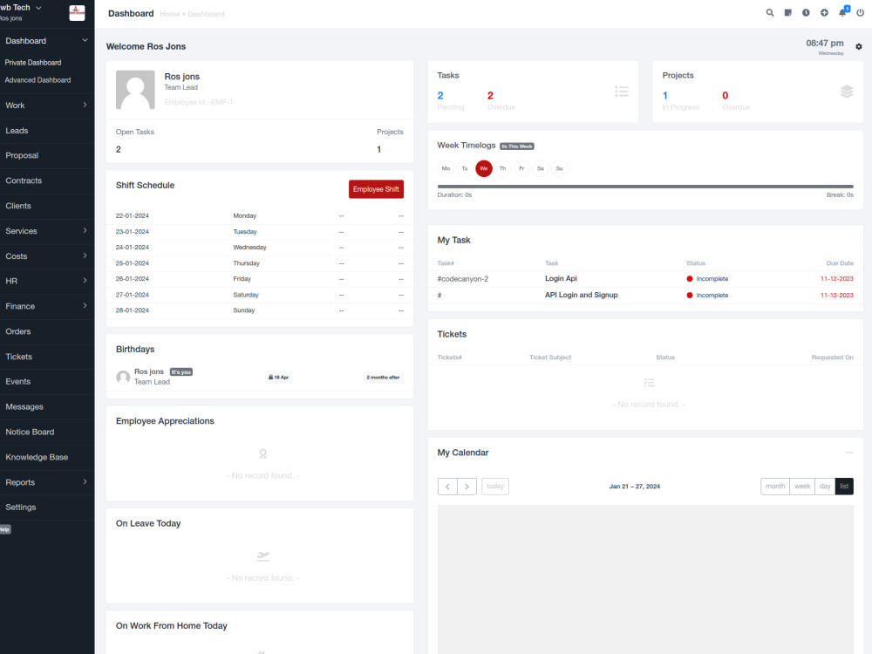Image resolution: width=872 pixels, height=654 pixels.
Task: Select Th in Week Timelogs
Action: pyautogui.click(x=503, y=168)
